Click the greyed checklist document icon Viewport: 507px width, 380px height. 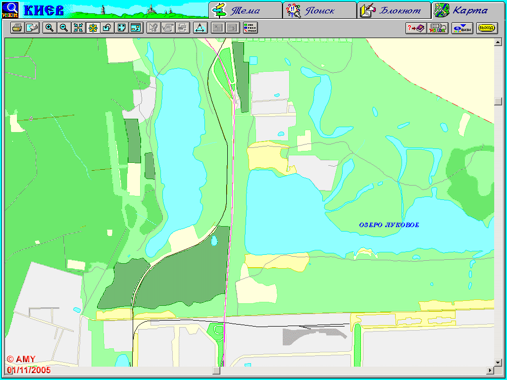168,28
